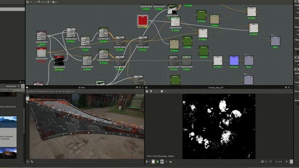Image resolution: width=299 pixels, height=168 pixels.
Task: Open the histogram icon in 2D view bottom bar
Action: [x=171, y=162]
